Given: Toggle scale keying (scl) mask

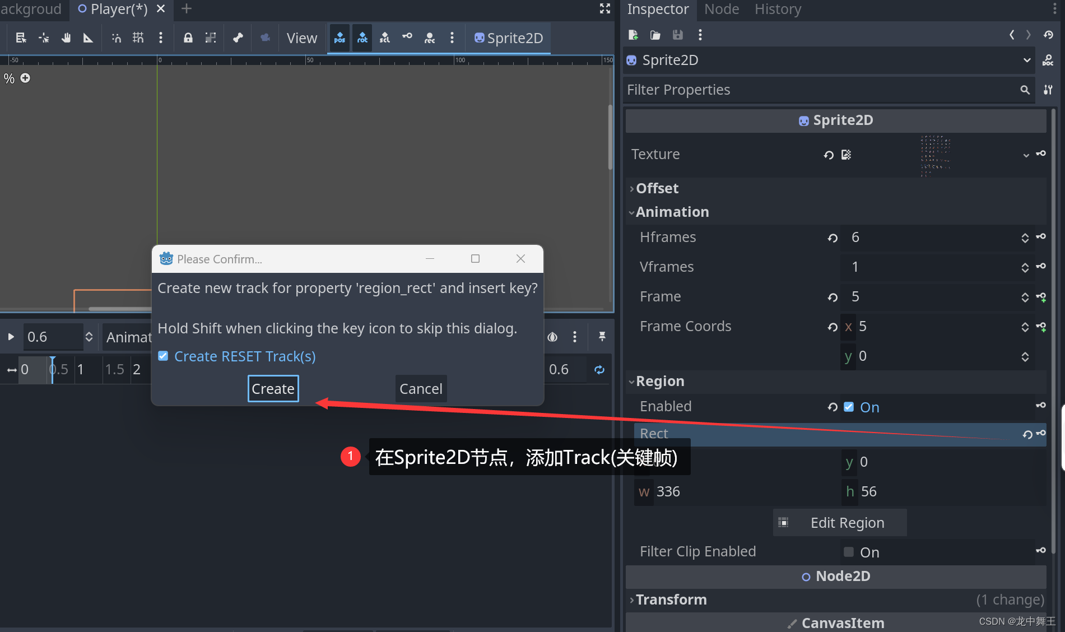Looking at the screenshot, I should tap(385, 38).
